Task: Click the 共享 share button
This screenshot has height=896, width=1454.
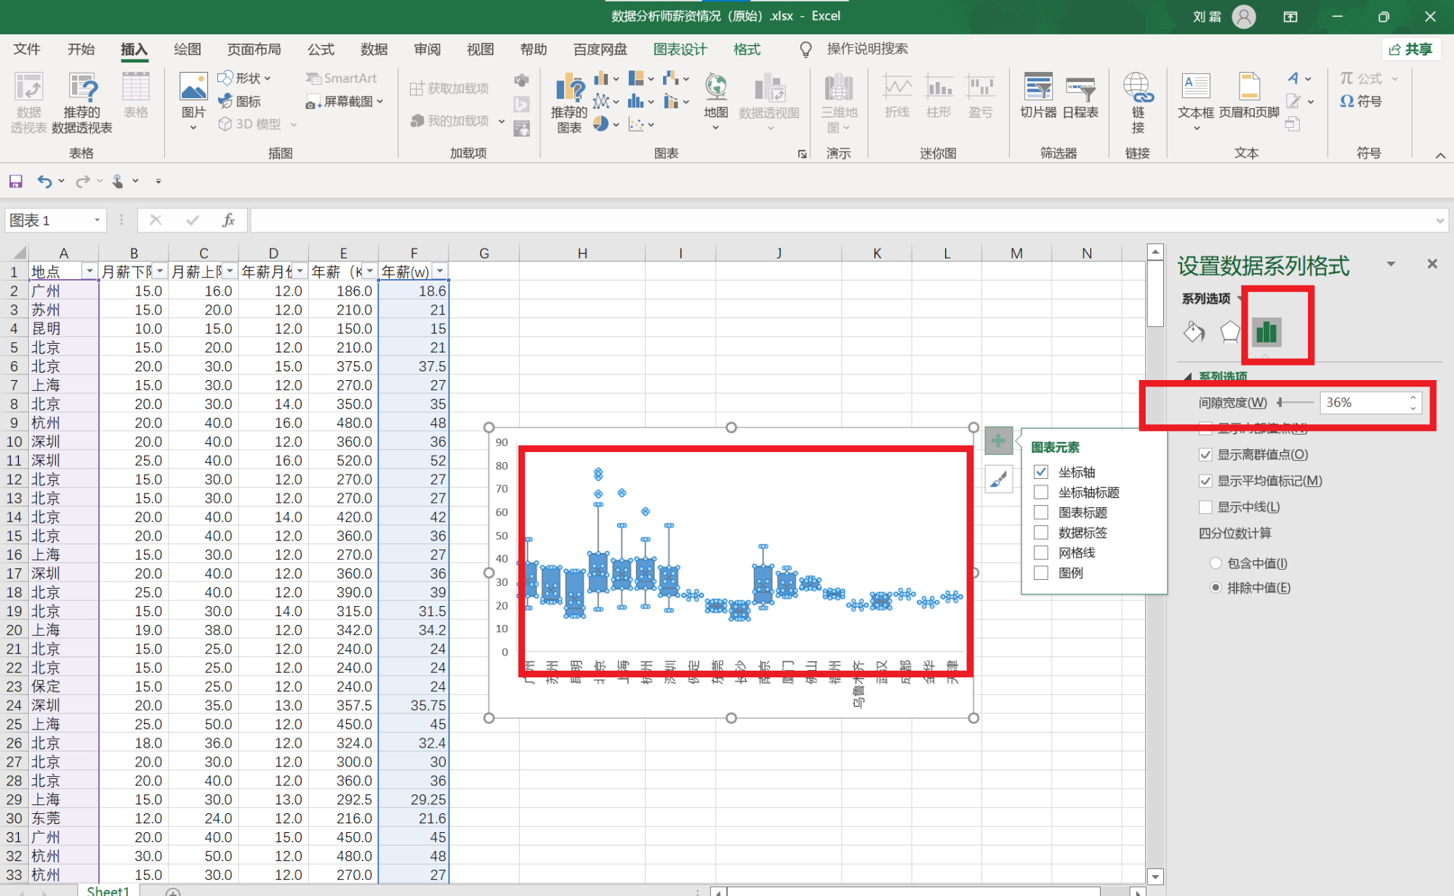Action: (x=1410, y=49)
